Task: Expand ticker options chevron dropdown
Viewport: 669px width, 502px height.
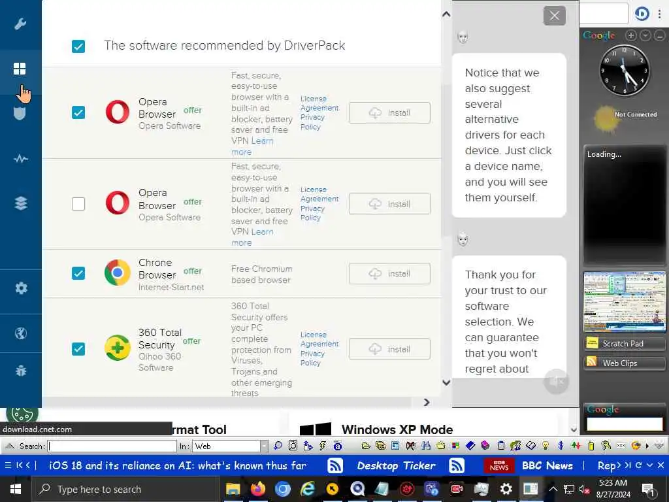Action: (x=649, y=465)
